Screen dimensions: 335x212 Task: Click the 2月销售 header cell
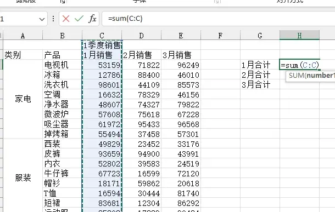[x=141, y=55]
